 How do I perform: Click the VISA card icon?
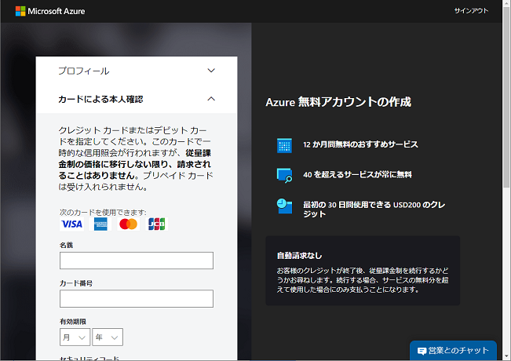pyautogui.click(x=71, y=224)
